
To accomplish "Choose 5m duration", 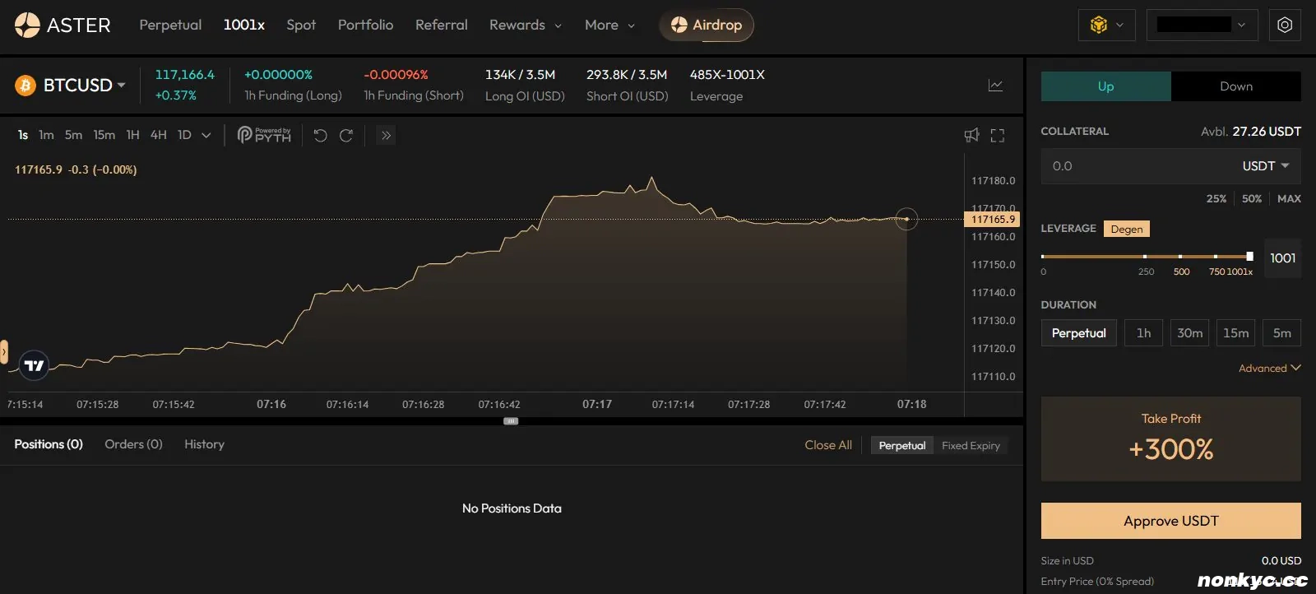I will (x=1281, y=333).
